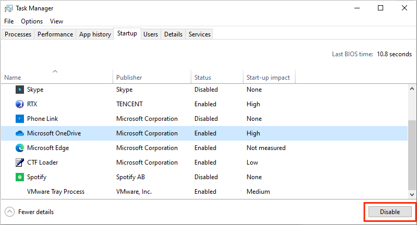Screen dimensions: 417x225
Task: Sort by the Status column header
Action: pyautogui.click(x=217, y=76)
